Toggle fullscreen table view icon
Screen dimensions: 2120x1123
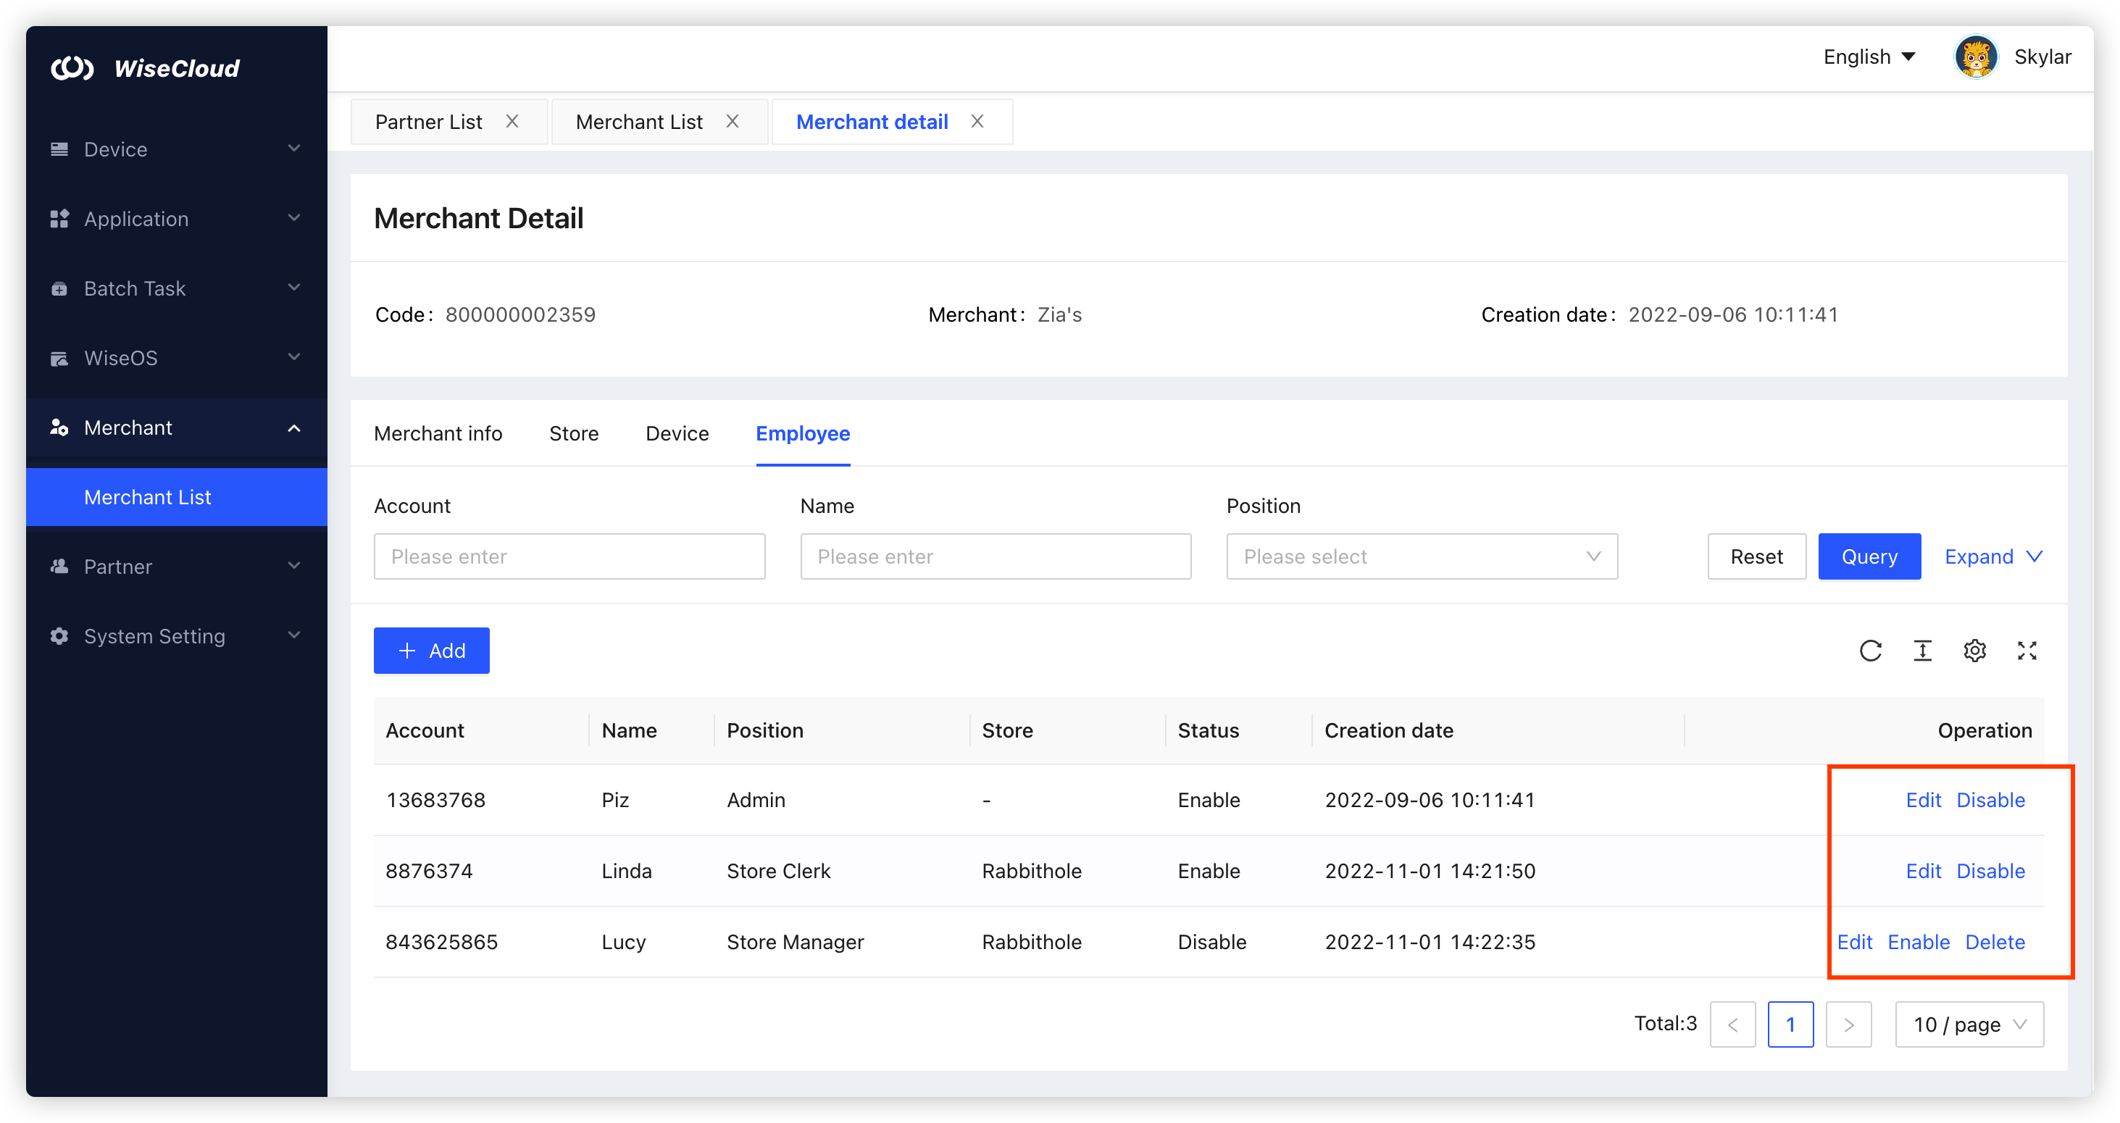point(2027,651)
